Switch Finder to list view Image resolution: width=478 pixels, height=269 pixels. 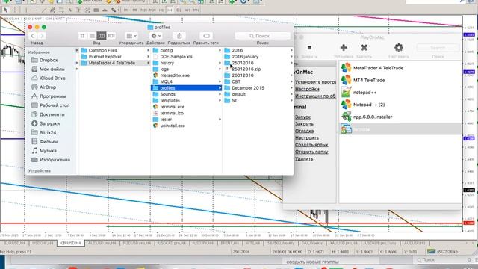92,36
